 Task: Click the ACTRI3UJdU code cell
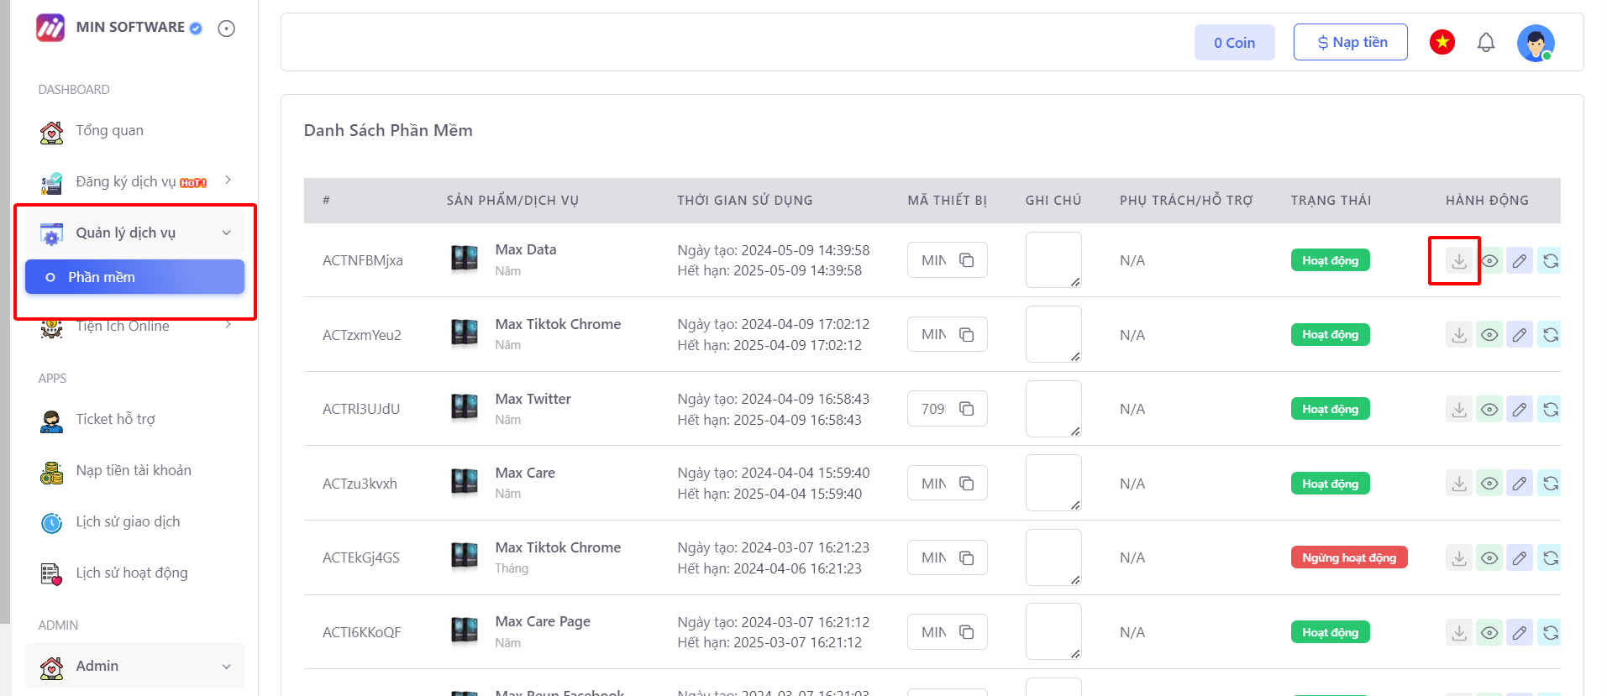click(361, 409)
